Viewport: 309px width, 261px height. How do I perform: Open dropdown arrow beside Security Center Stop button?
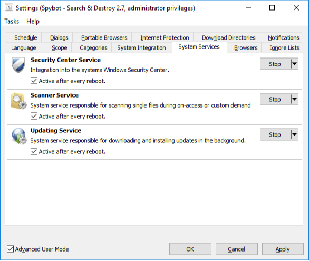[294, 64]
